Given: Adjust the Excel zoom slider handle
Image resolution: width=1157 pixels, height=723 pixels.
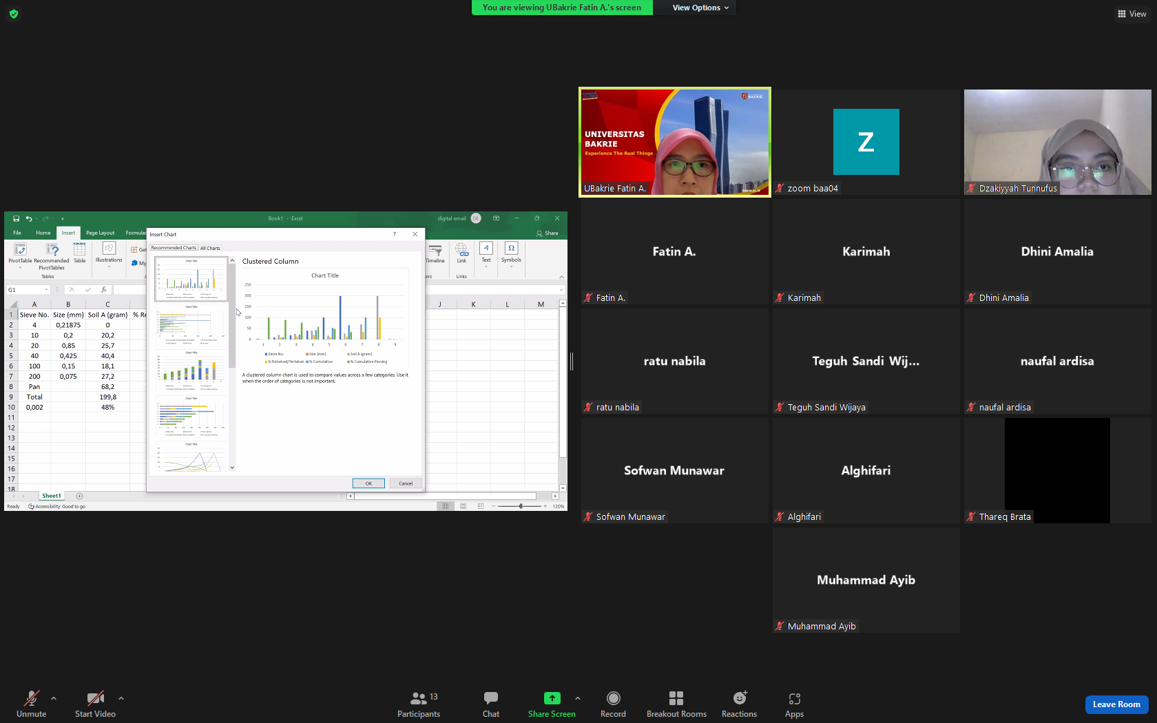Looking at the screenshot, I should pyautogui.click(x=521, y=506).
